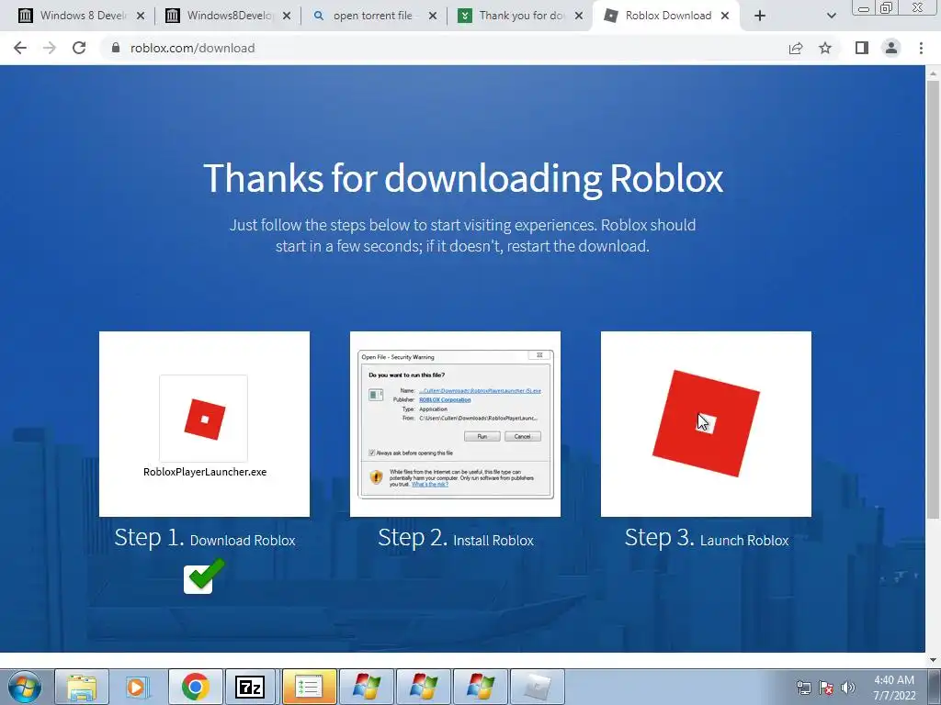Viewport: 941px width, 705px height.
Task: Click the Thanks for downloading Roblox heading
Action: tap(463, 178)
